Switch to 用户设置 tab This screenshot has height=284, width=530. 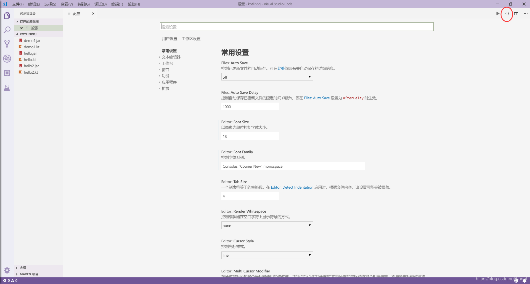(169, 39)
